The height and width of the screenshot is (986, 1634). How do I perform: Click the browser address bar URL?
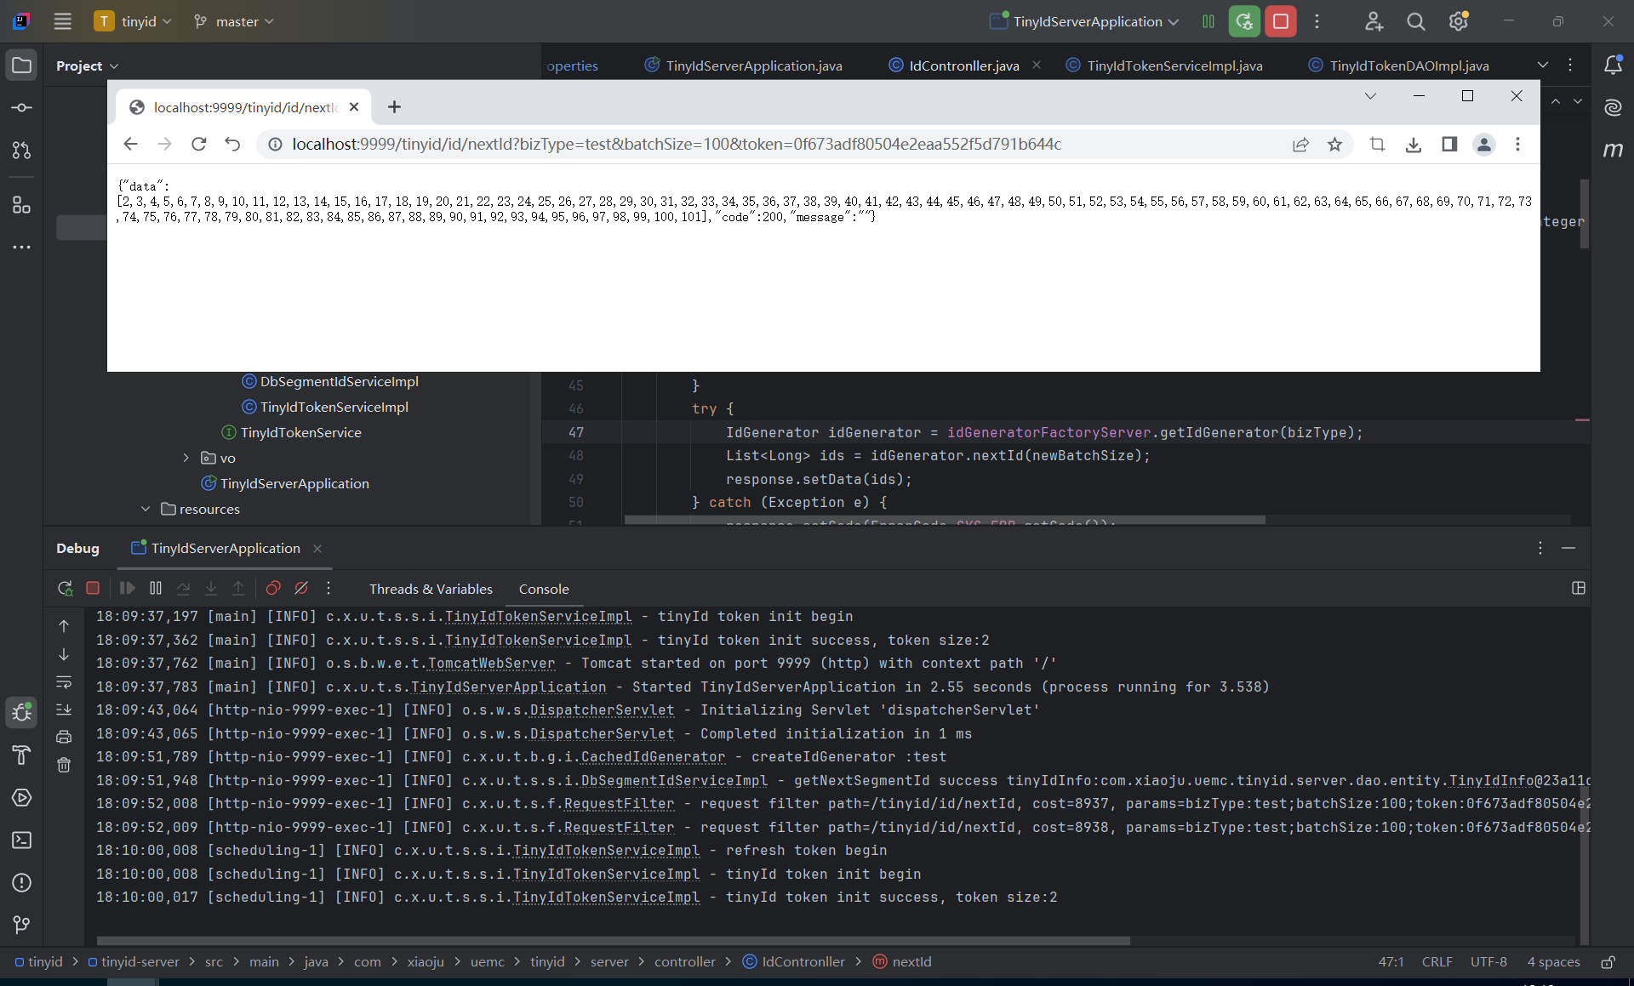677,144
